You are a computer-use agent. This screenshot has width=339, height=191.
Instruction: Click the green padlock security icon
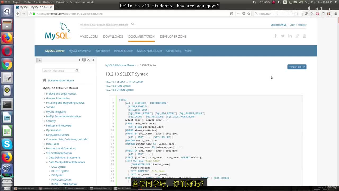click(x=34, y=14)
